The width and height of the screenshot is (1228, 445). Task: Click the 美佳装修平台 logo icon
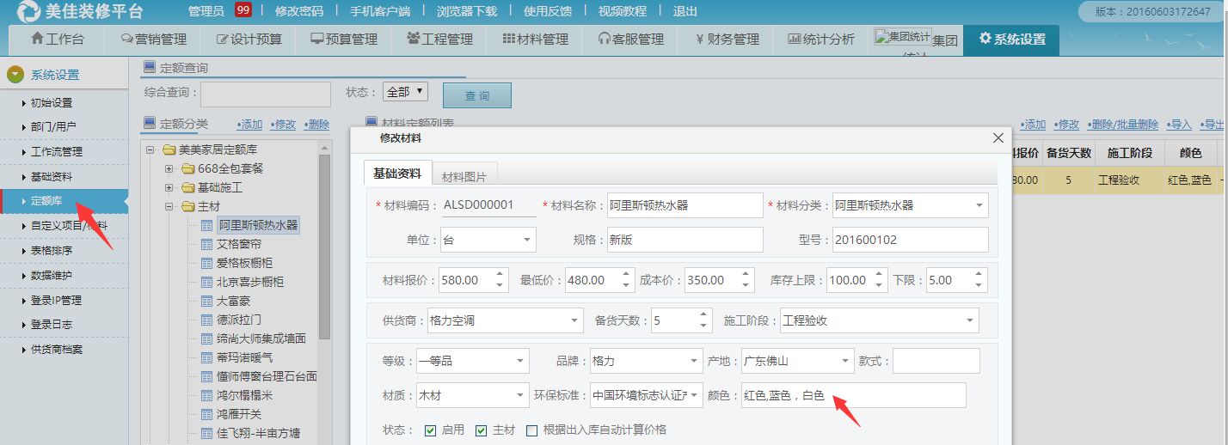[28, 12]
